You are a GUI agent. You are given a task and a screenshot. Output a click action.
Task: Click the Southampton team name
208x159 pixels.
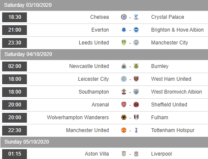tap(94, 92)
